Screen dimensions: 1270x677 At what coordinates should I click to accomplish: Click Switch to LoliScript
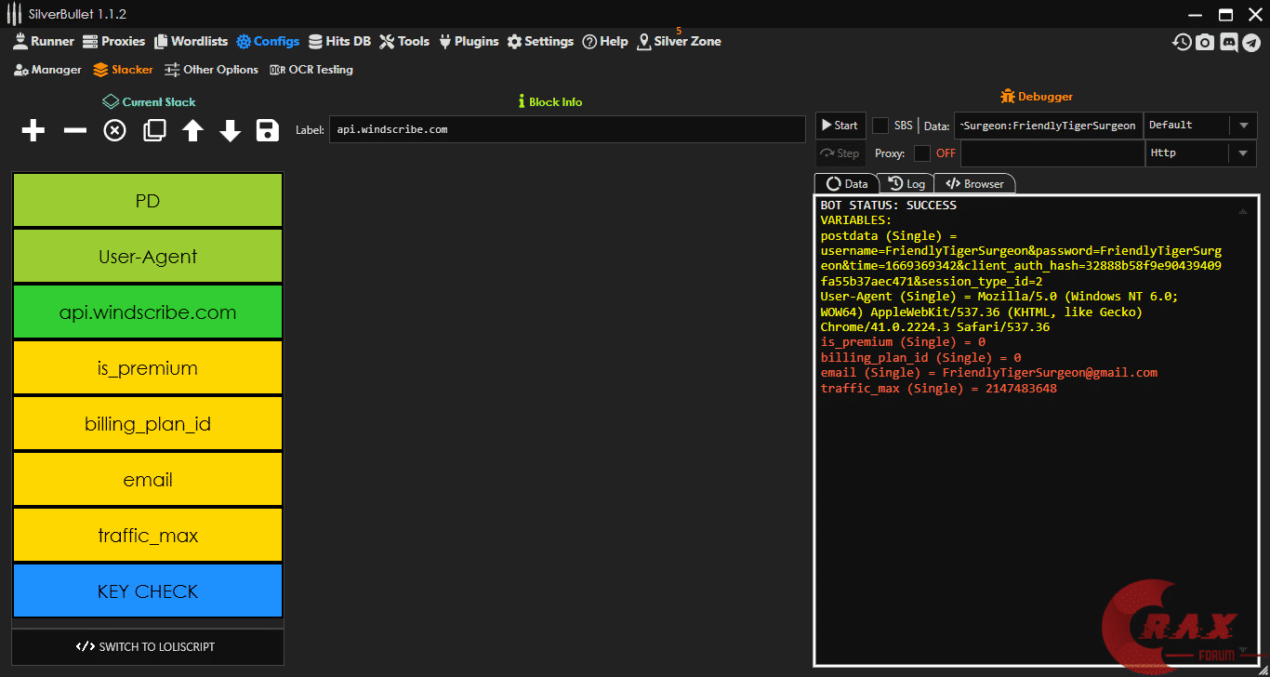[148, 647]
